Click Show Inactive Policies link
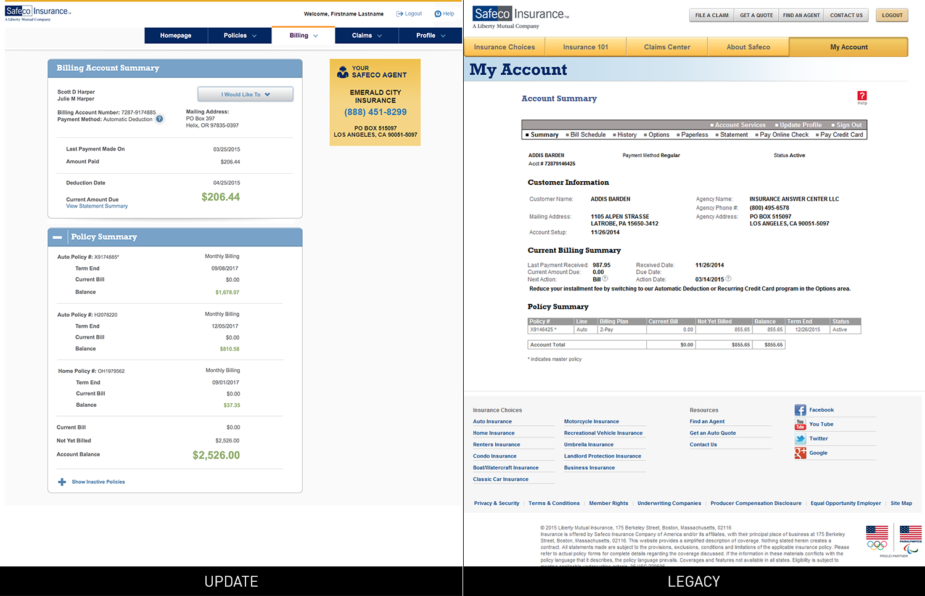925x596 pixels. 98,482
